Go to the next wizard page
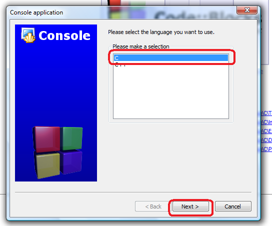Screen dimensions: 272x226 [x=190, y=206]
